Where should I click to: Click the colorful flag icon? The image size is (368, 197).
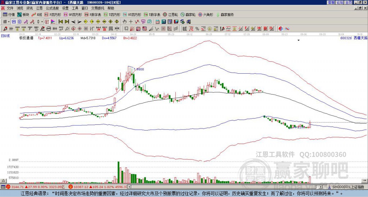point(53,22)
